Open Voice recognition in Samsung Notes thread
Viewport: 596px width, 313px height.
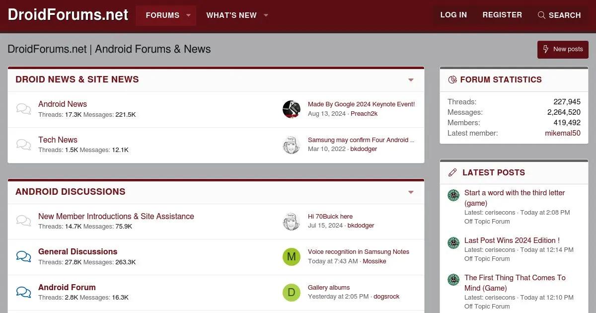tap(359, 252)
